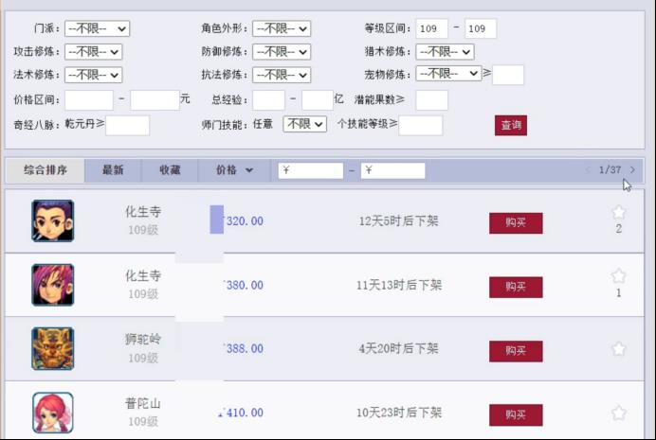Click the maximum 总经验 input field
The width and height of the screenshot is (656, 440).
point(318,100)
